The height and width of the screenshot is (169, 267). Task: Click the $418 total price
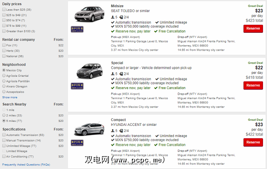pyautogui.click(x=254, y=78)
